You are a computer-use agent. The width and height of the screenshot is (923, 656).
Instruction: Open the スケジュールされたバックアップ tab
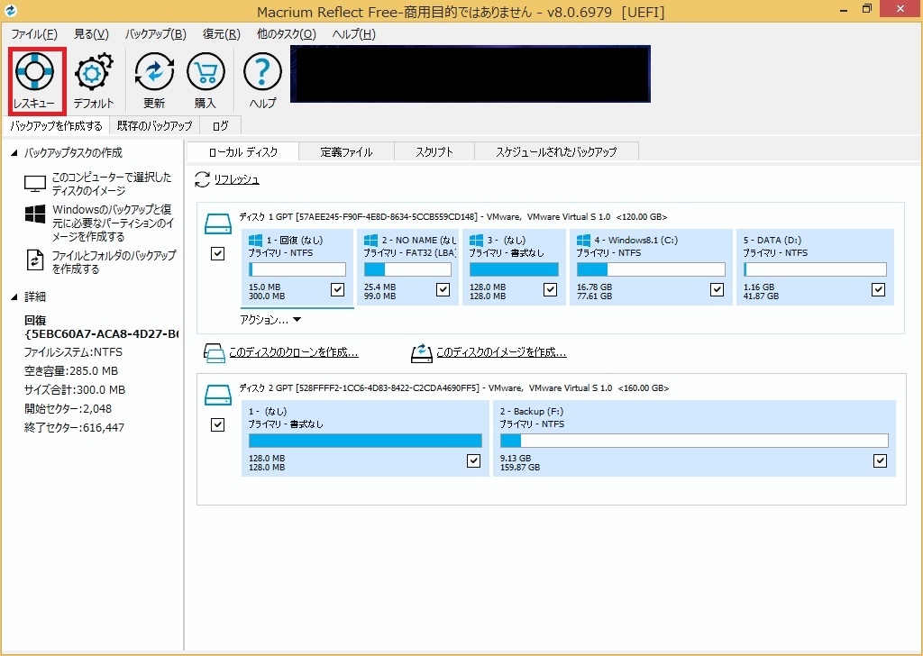(x=556, y=151)
